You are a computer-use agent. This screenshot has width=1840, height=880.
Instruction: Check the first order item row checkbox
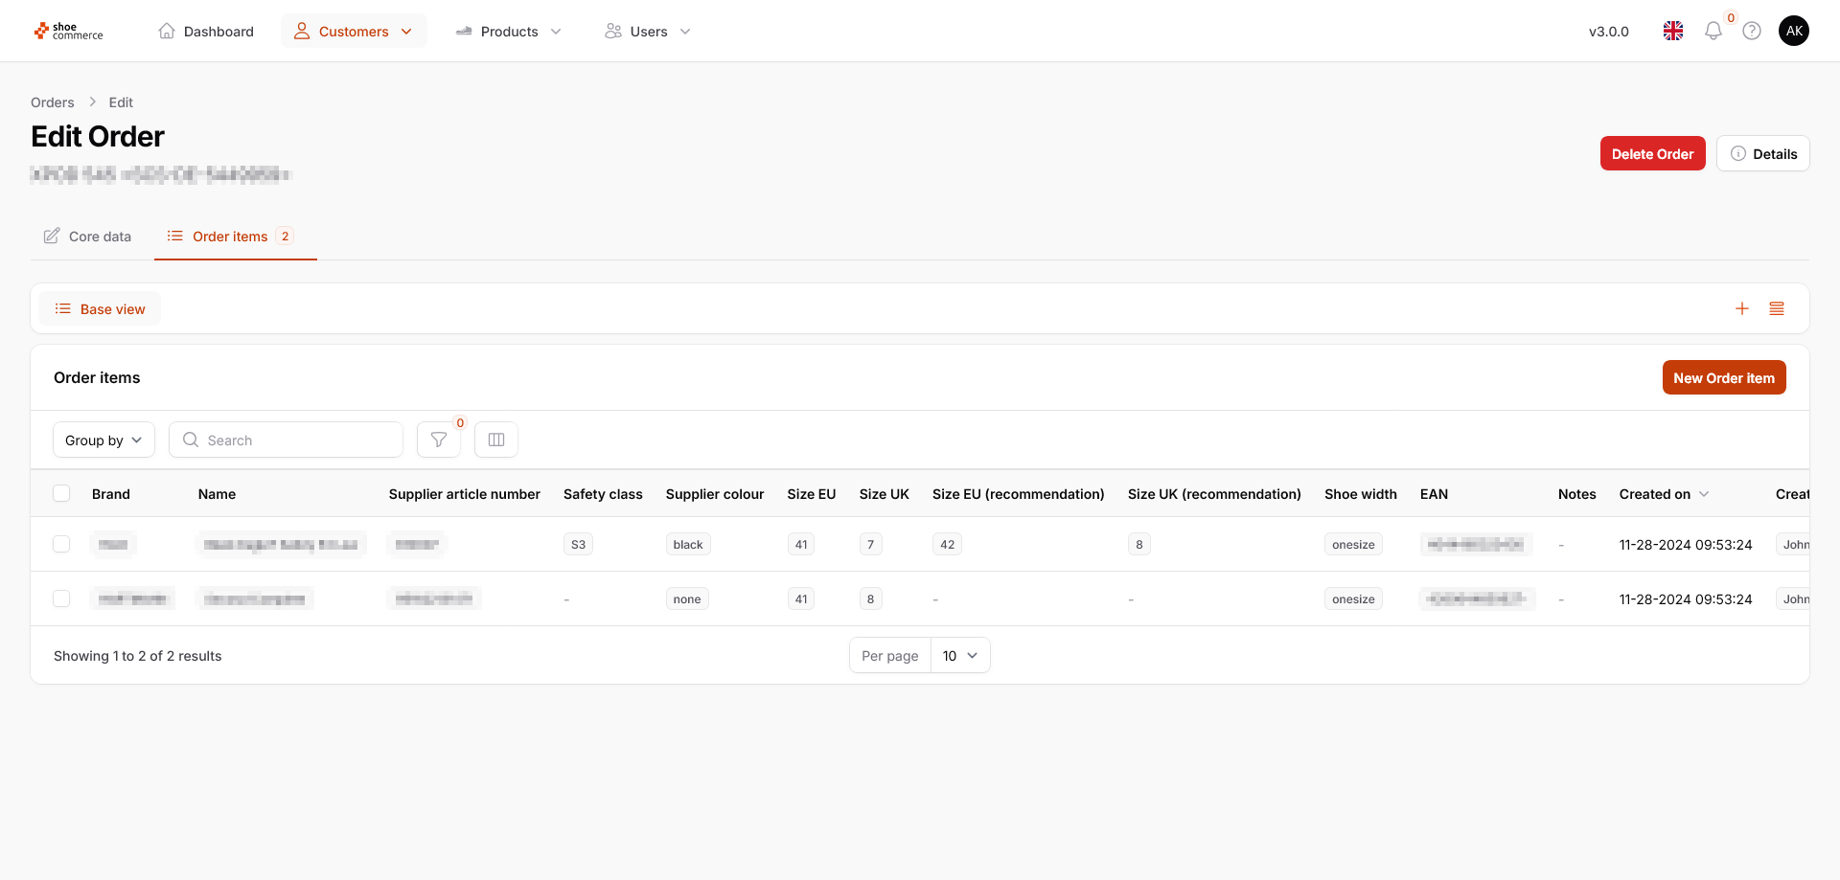click(61, 544)
